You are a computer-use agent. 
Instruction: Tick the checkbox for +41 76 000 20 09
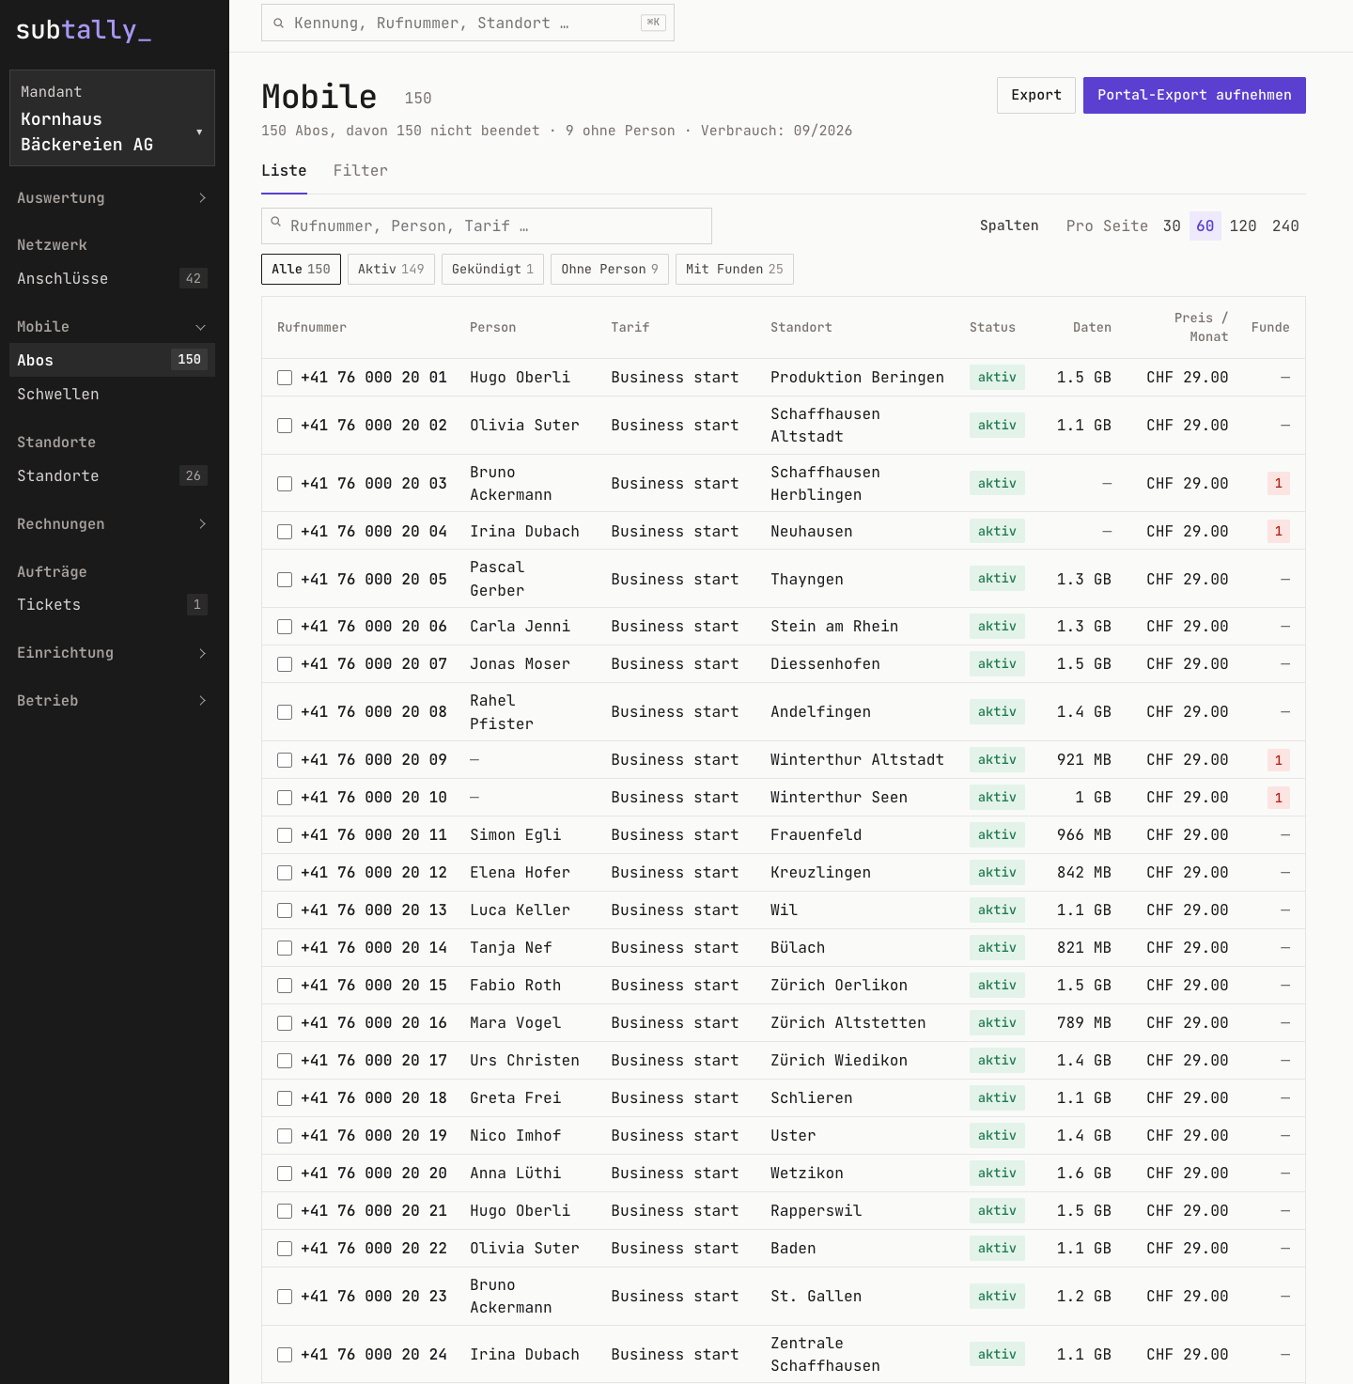[285, 760]
